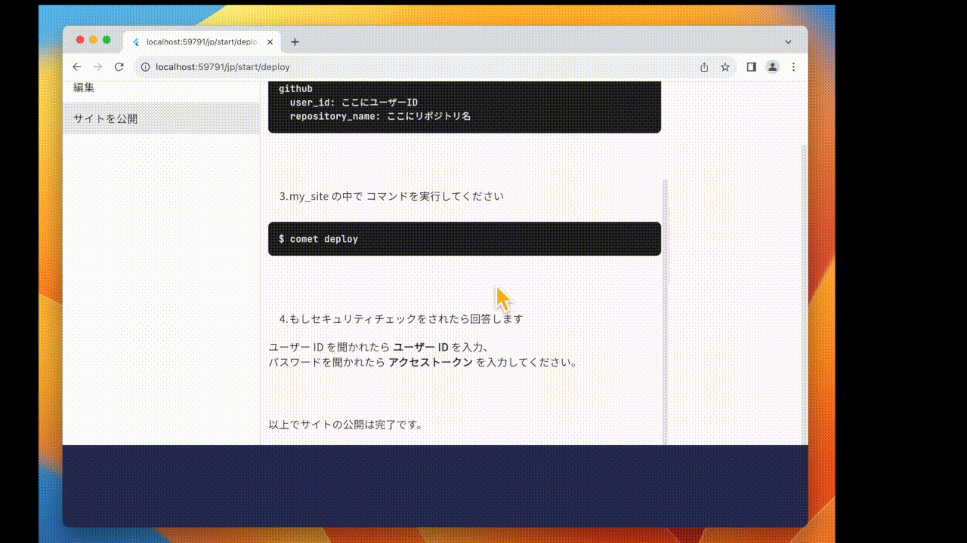Click the share page icon

pyautogui.click(x=704, y=67)
